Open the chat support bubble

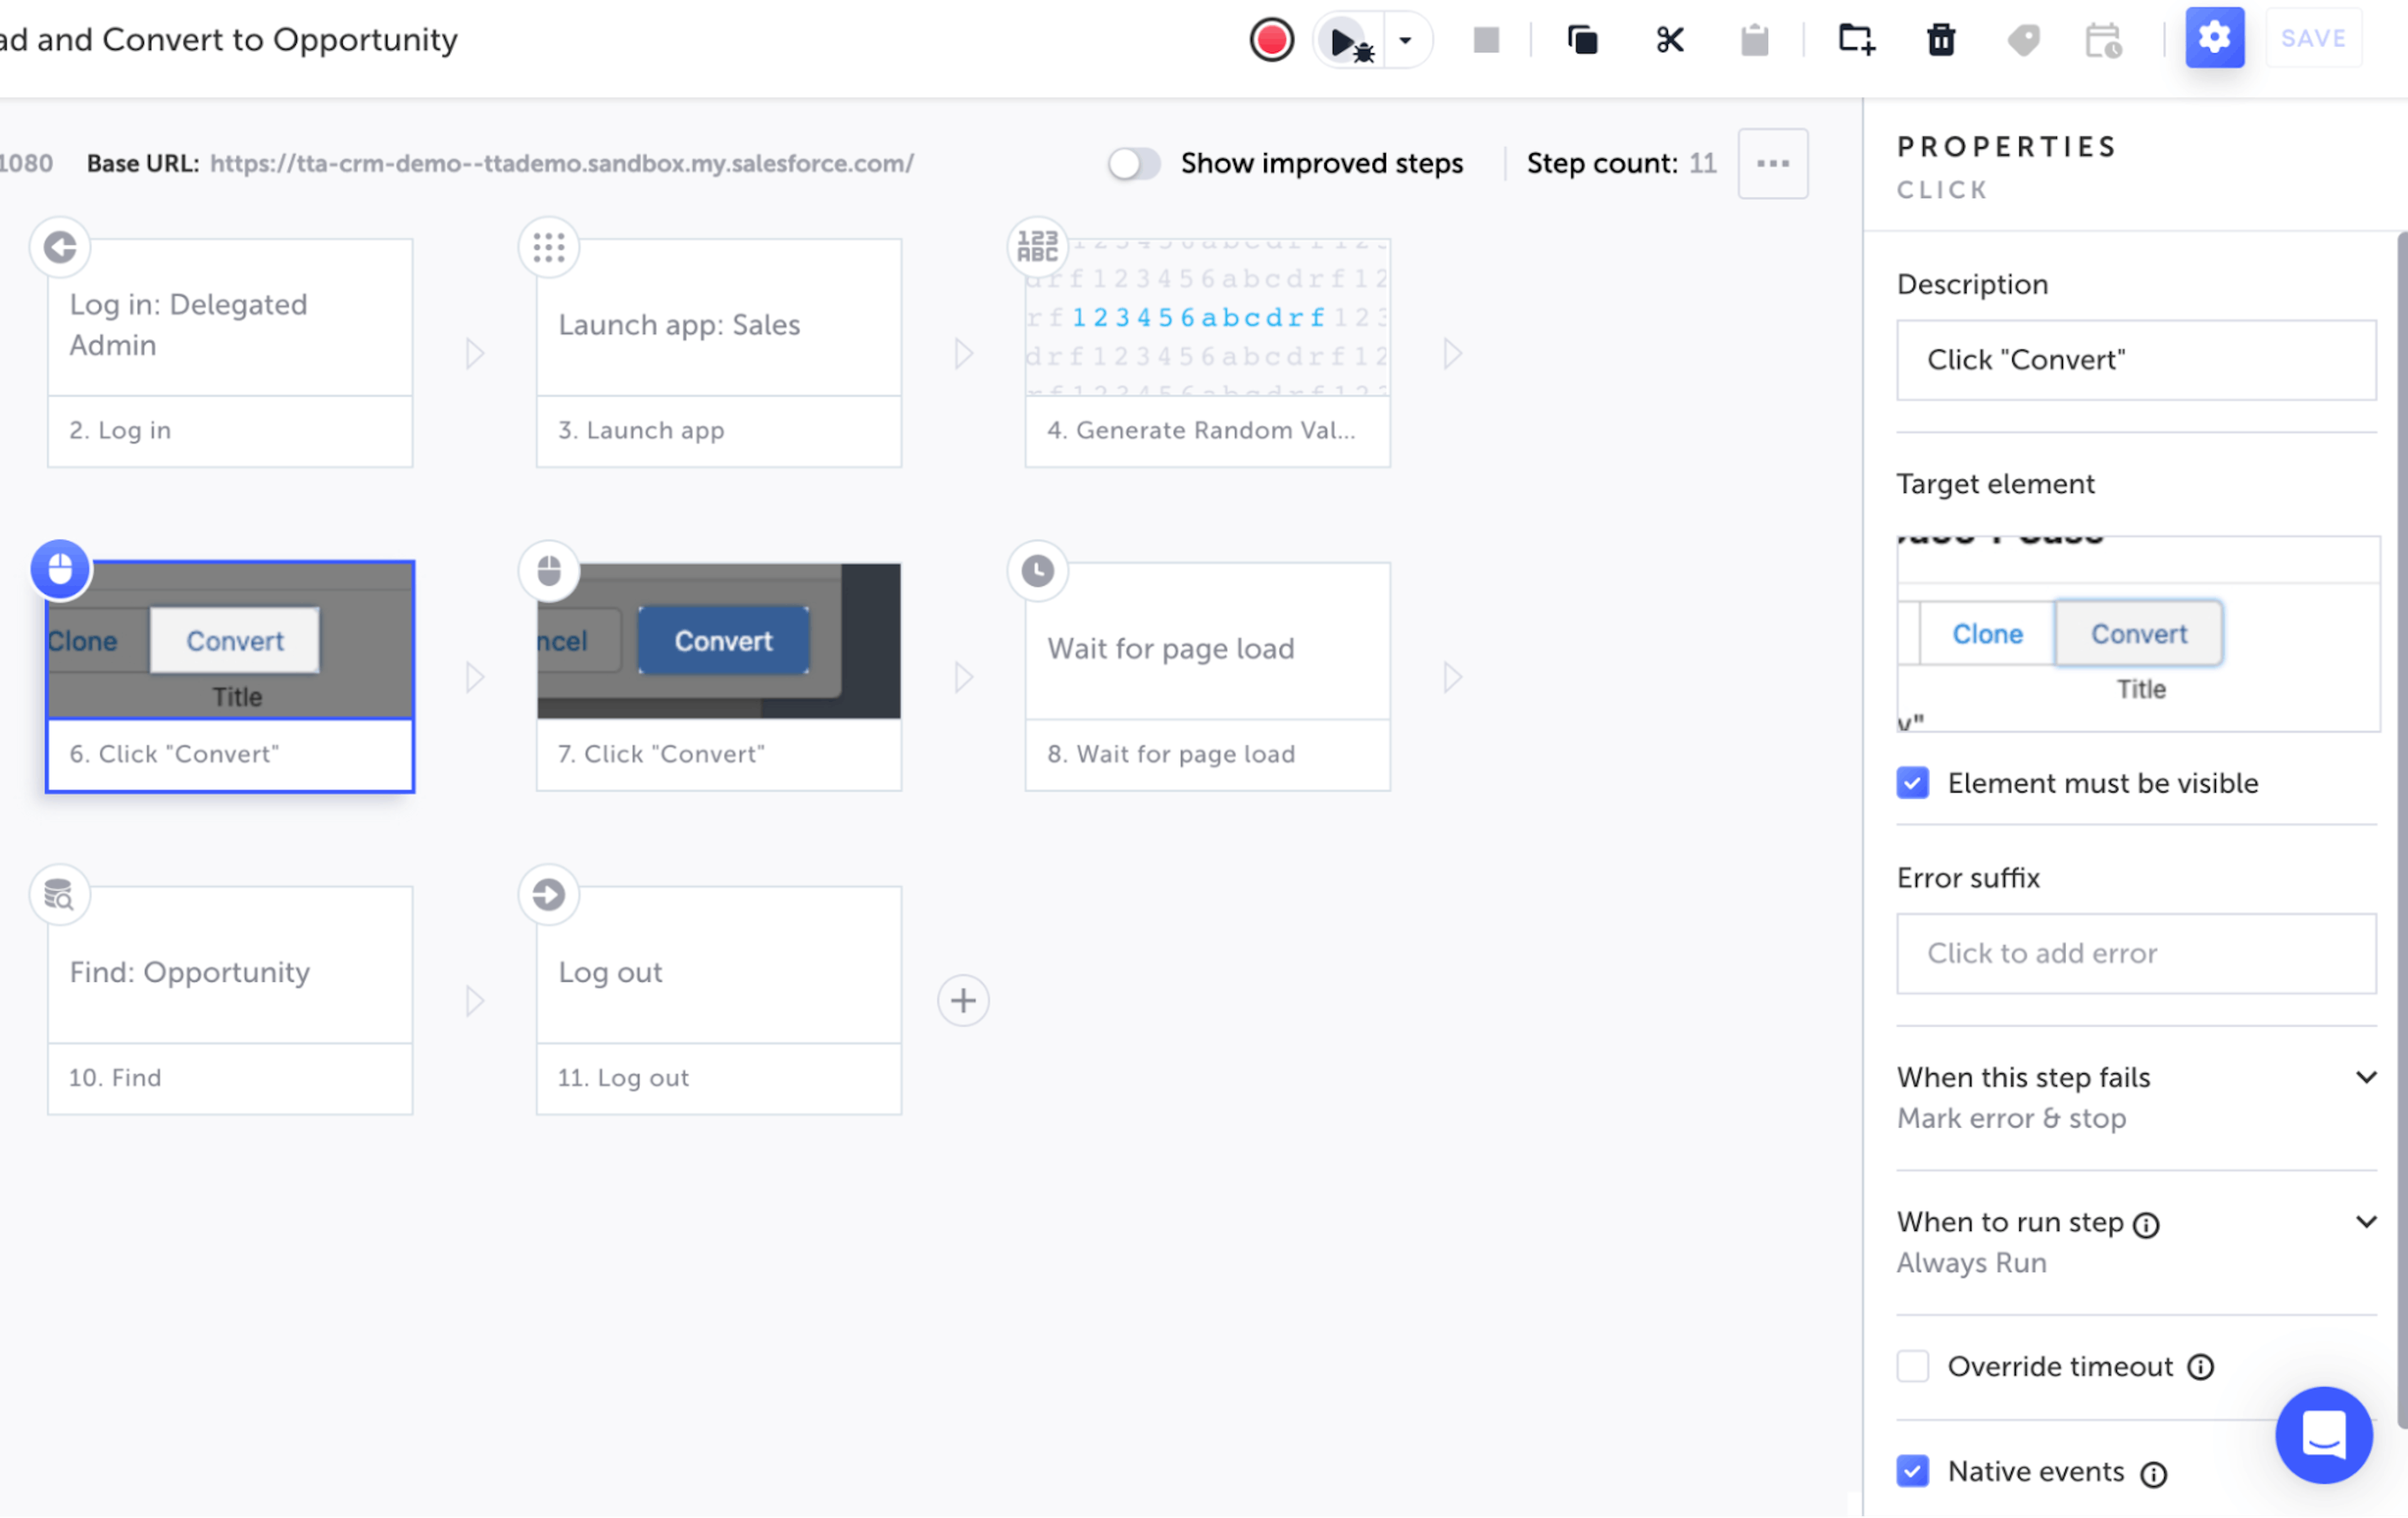tap(2322, 1434)
